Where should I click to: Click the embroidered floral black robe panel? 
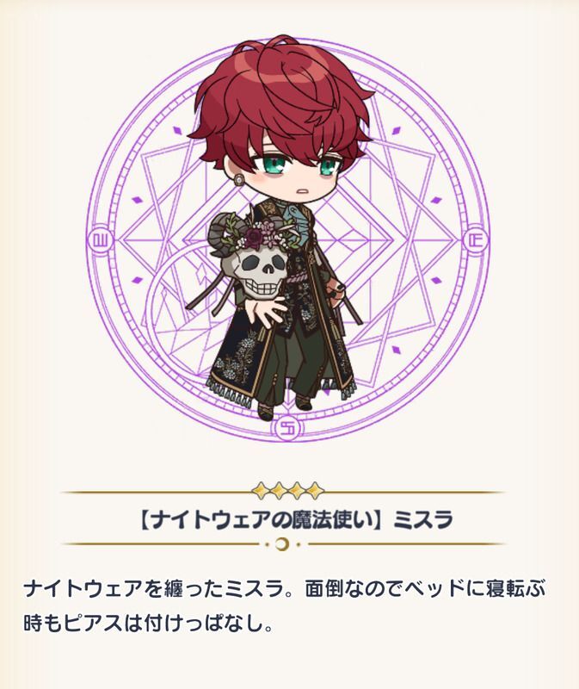[x=241, y=354]
